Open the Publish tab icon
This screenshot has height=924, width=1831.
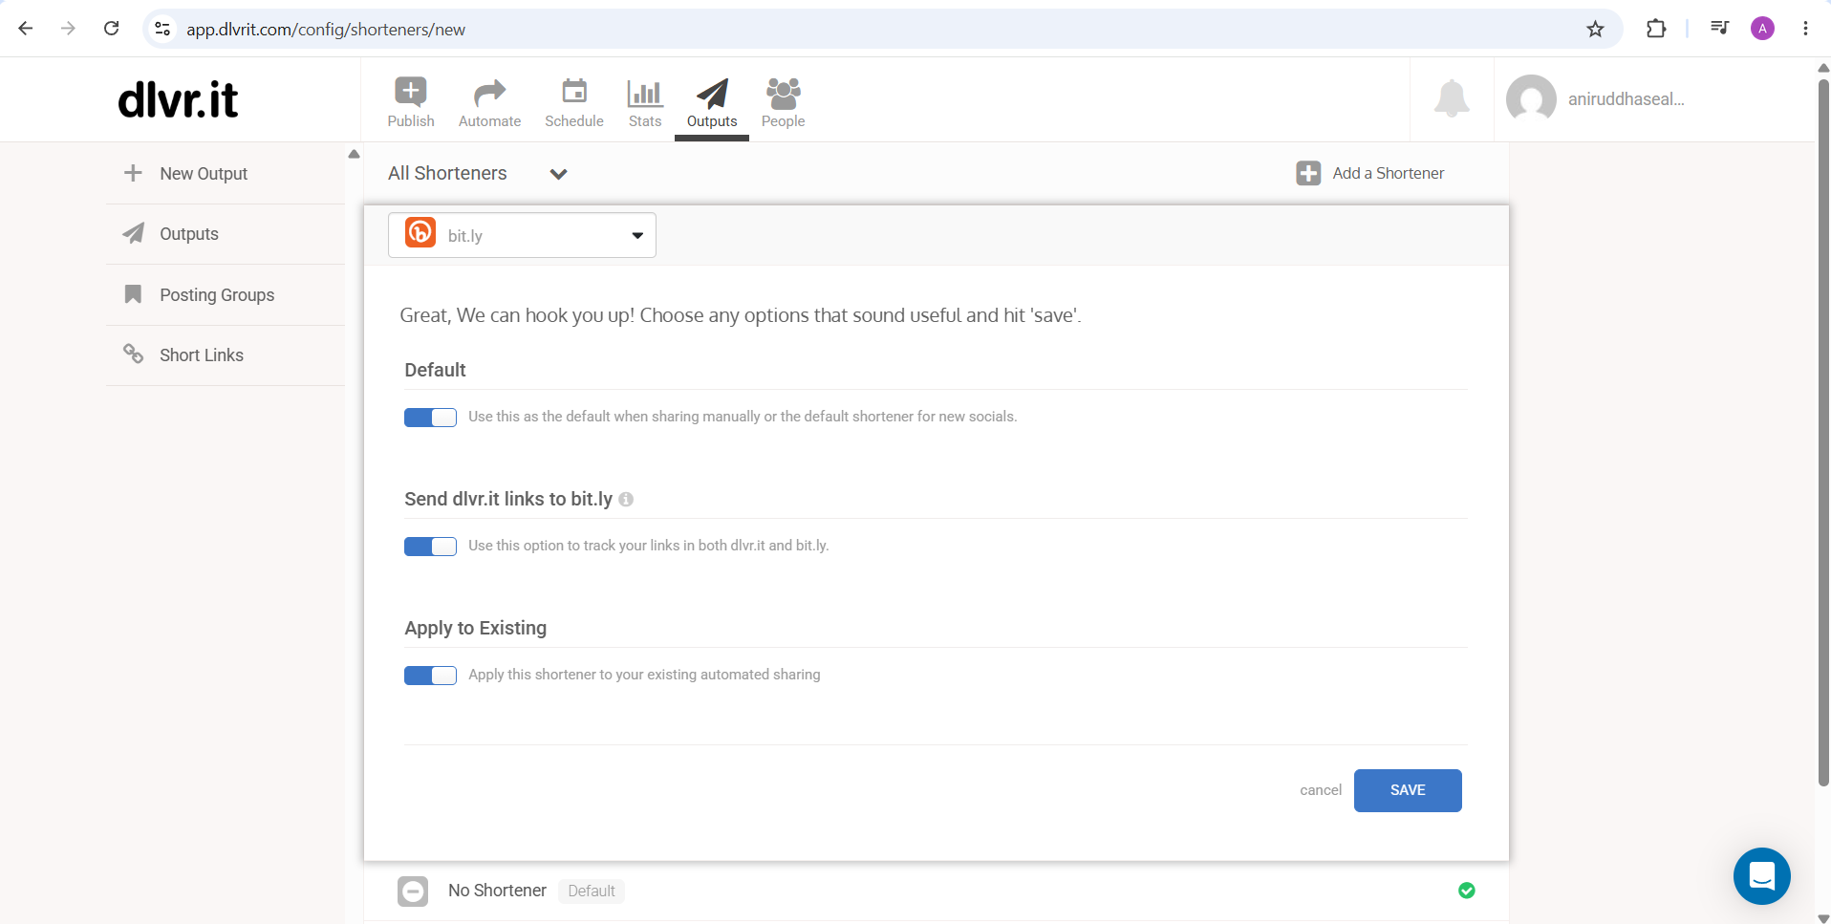(x=411, y=92)
